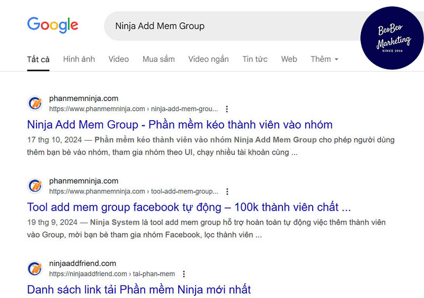Click snippet date 17 thg 10, 2024
Viewport: 424px width, 298px height.
[55, 140]
